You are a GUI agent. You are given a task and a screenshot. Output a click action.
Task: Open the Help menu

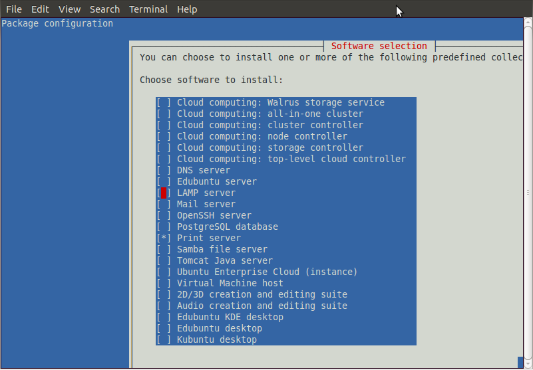[x=187, y=9]
